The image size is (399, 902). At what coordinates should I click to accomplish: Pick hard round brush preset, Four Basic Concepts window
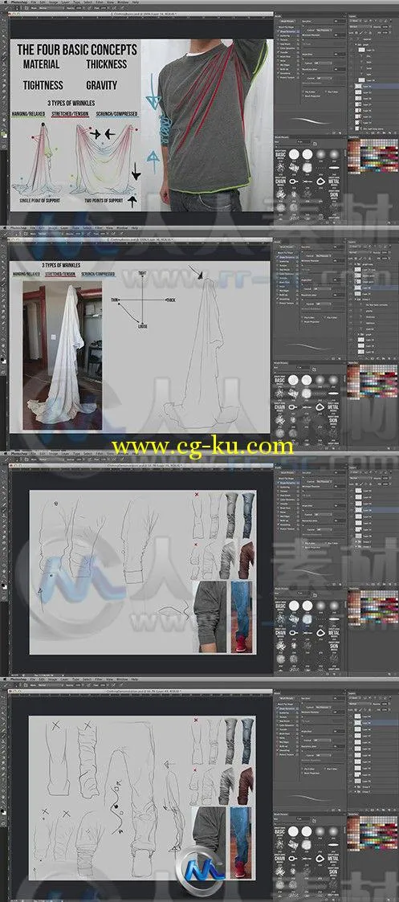(294, 154)
